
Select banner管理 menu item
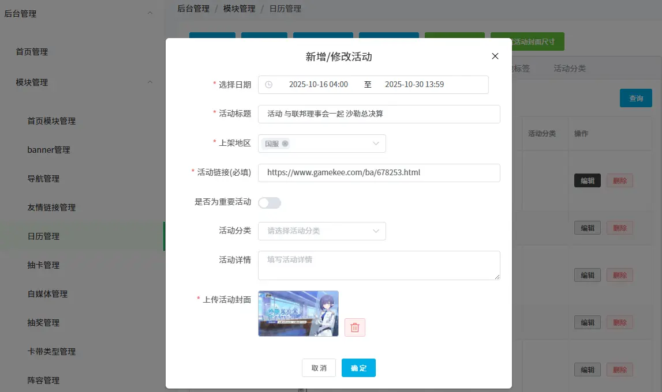48,150
